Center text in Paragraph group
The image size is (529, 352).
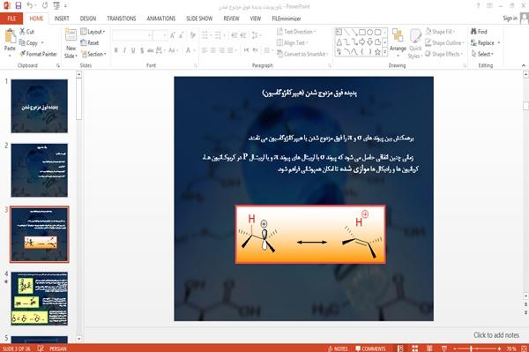[213, 50]
